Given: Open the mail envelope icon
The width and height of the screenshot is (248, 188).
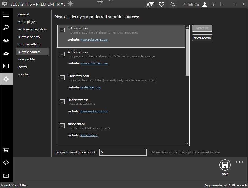Looking at the screenshot, I should coord(6,176).
